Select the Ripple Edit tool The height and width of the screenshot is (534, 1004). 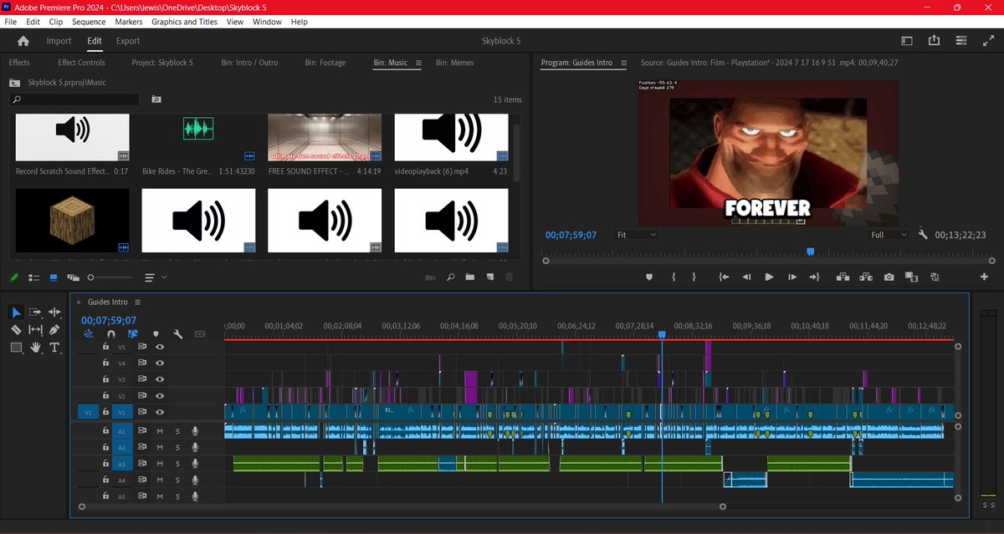point(54,312)
